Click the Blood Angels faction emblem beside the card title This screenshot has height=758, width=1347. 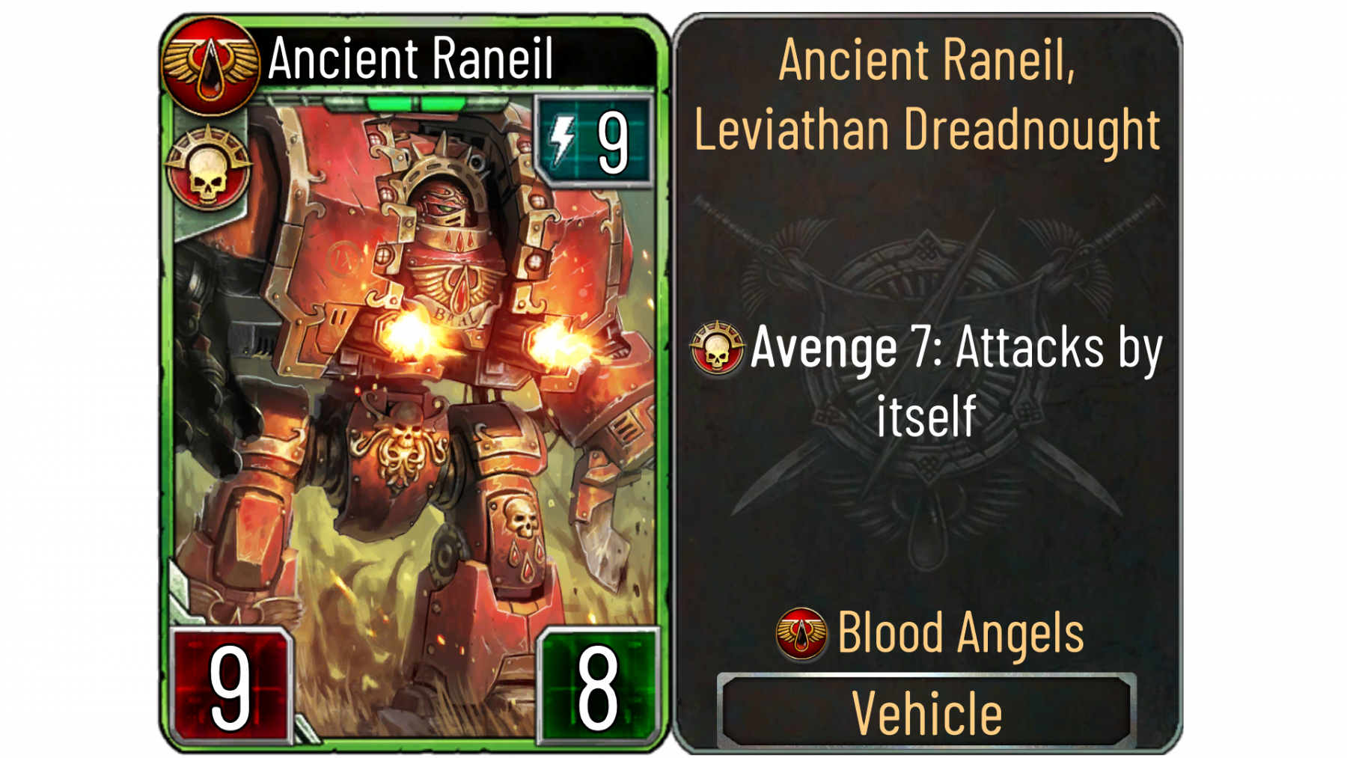(210, 65)
